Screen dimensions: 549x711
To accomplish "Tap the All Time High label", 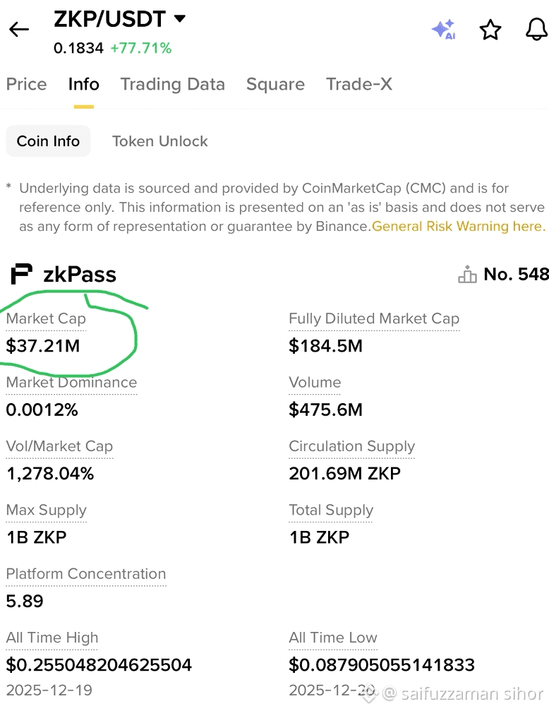I will coord(52,638).
